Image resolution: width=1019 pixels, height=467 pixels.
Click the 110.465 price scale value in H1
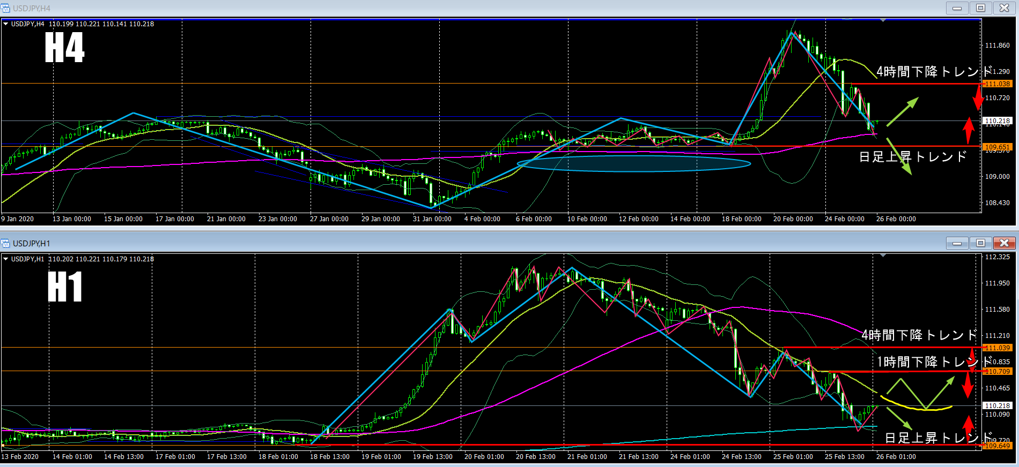pos(998,388)
